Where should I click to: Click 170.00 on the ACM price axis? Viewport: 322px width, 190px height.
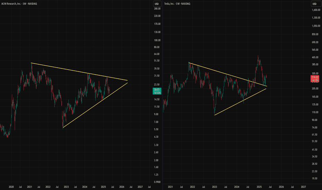click(157, 24)
